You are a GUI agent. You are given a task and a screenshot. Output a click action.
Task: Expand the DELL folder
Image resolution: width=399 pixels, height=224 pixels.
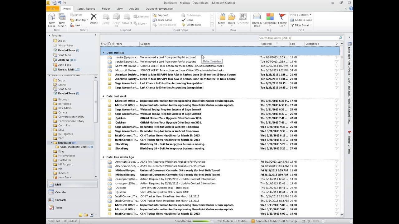tap(52, 130)
